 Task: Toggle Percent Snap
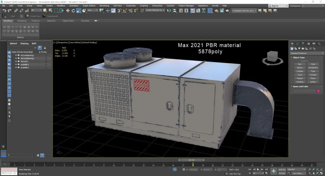[x=130, y=11]
